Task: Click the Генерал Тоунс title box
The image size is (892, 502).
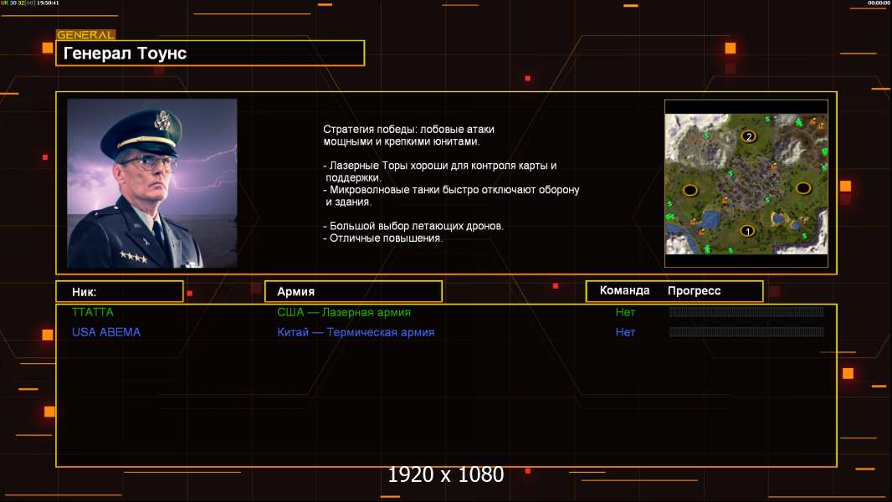Action: [210, 54]
